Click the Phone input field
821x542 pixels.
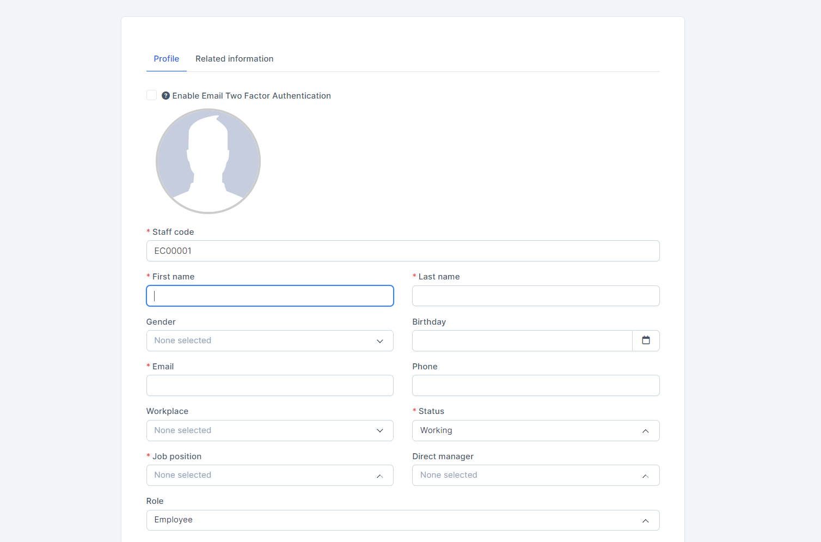(x=535, y=386)
